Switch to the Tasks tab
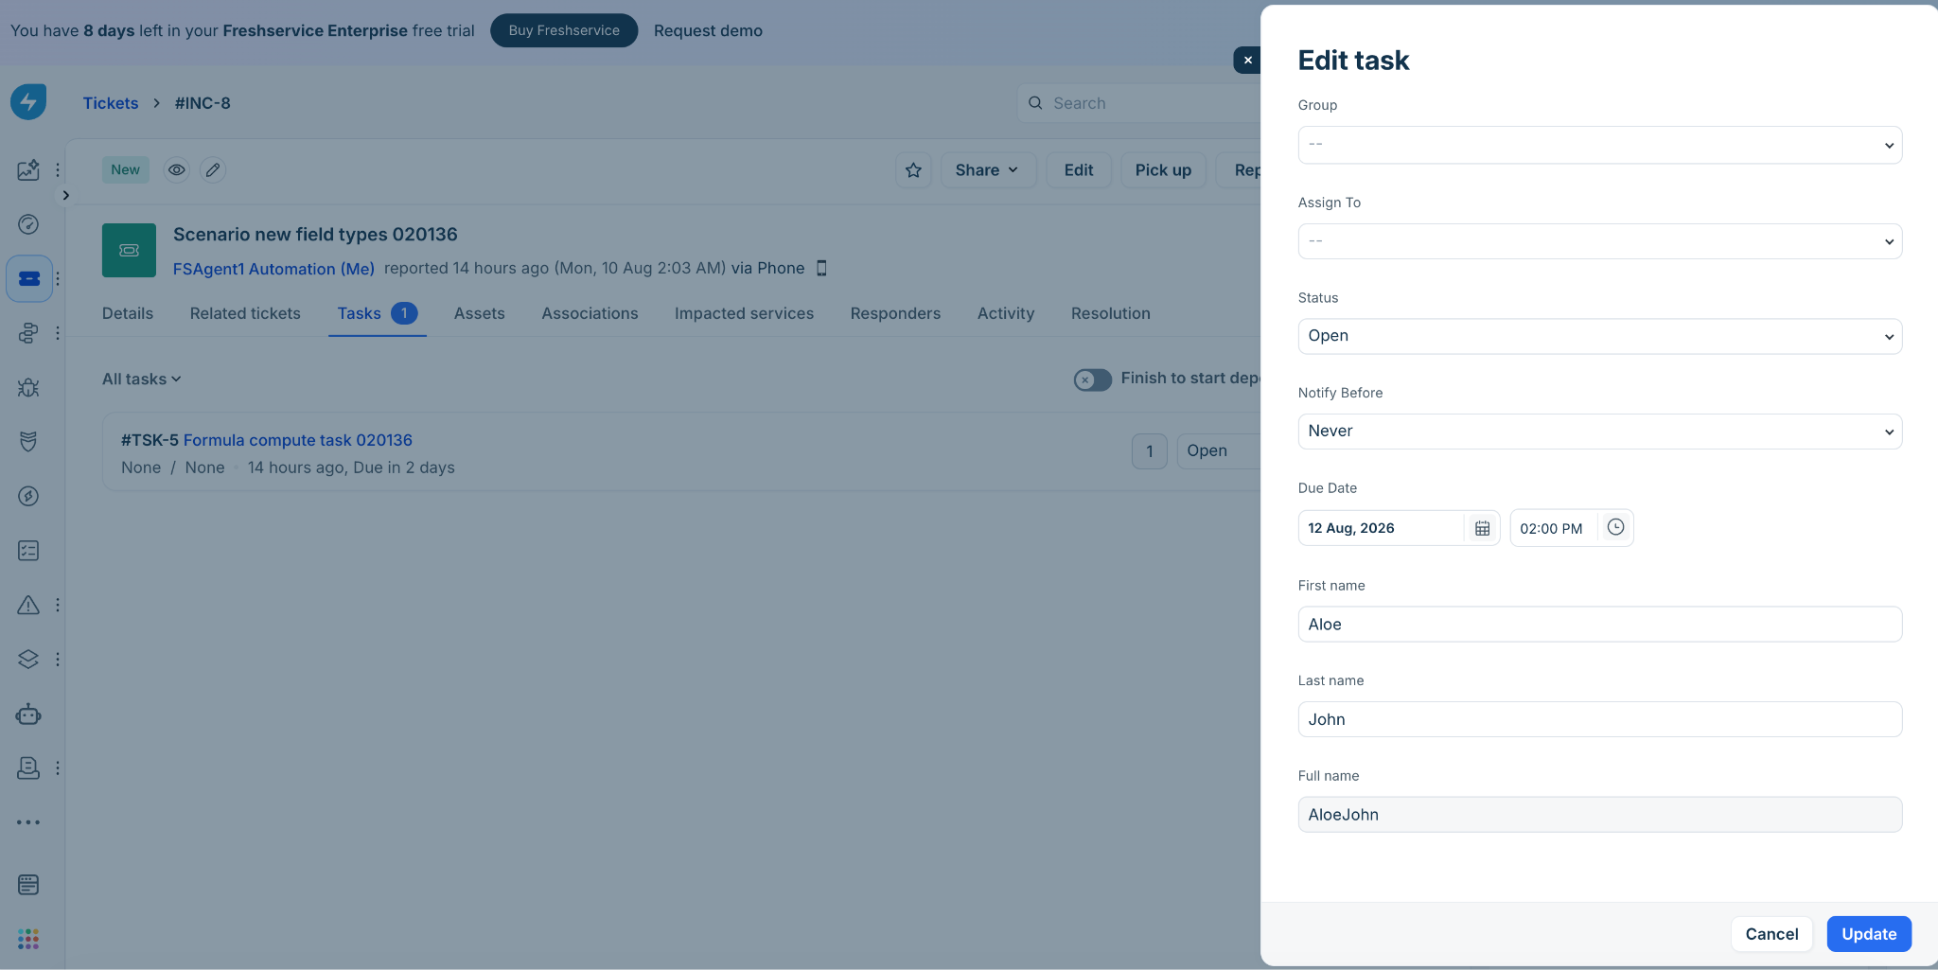 (x=378, y=313)
